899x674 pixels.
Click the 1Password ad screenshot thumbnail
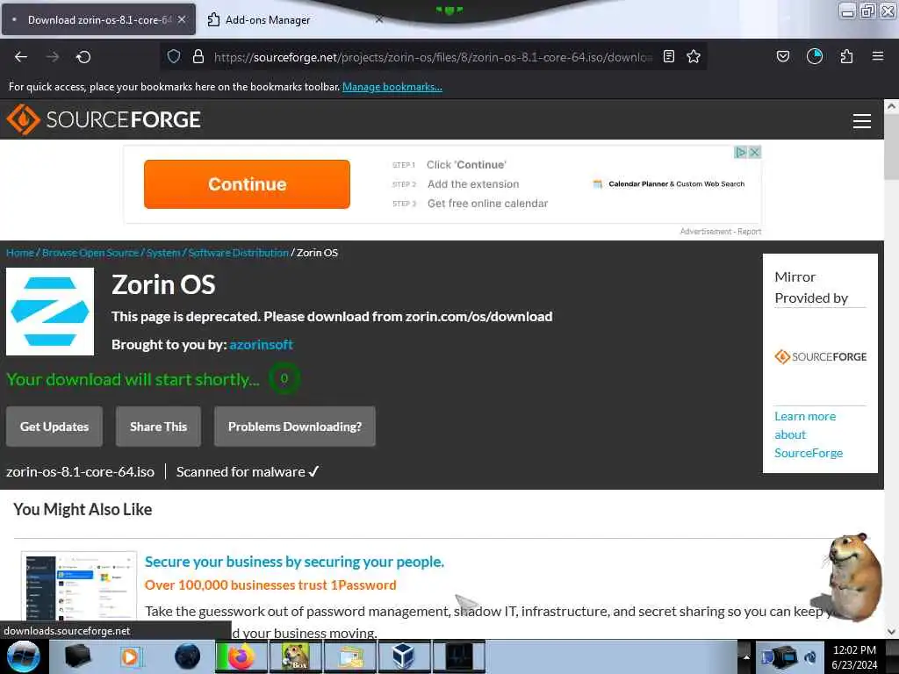[x=79, y=587]
